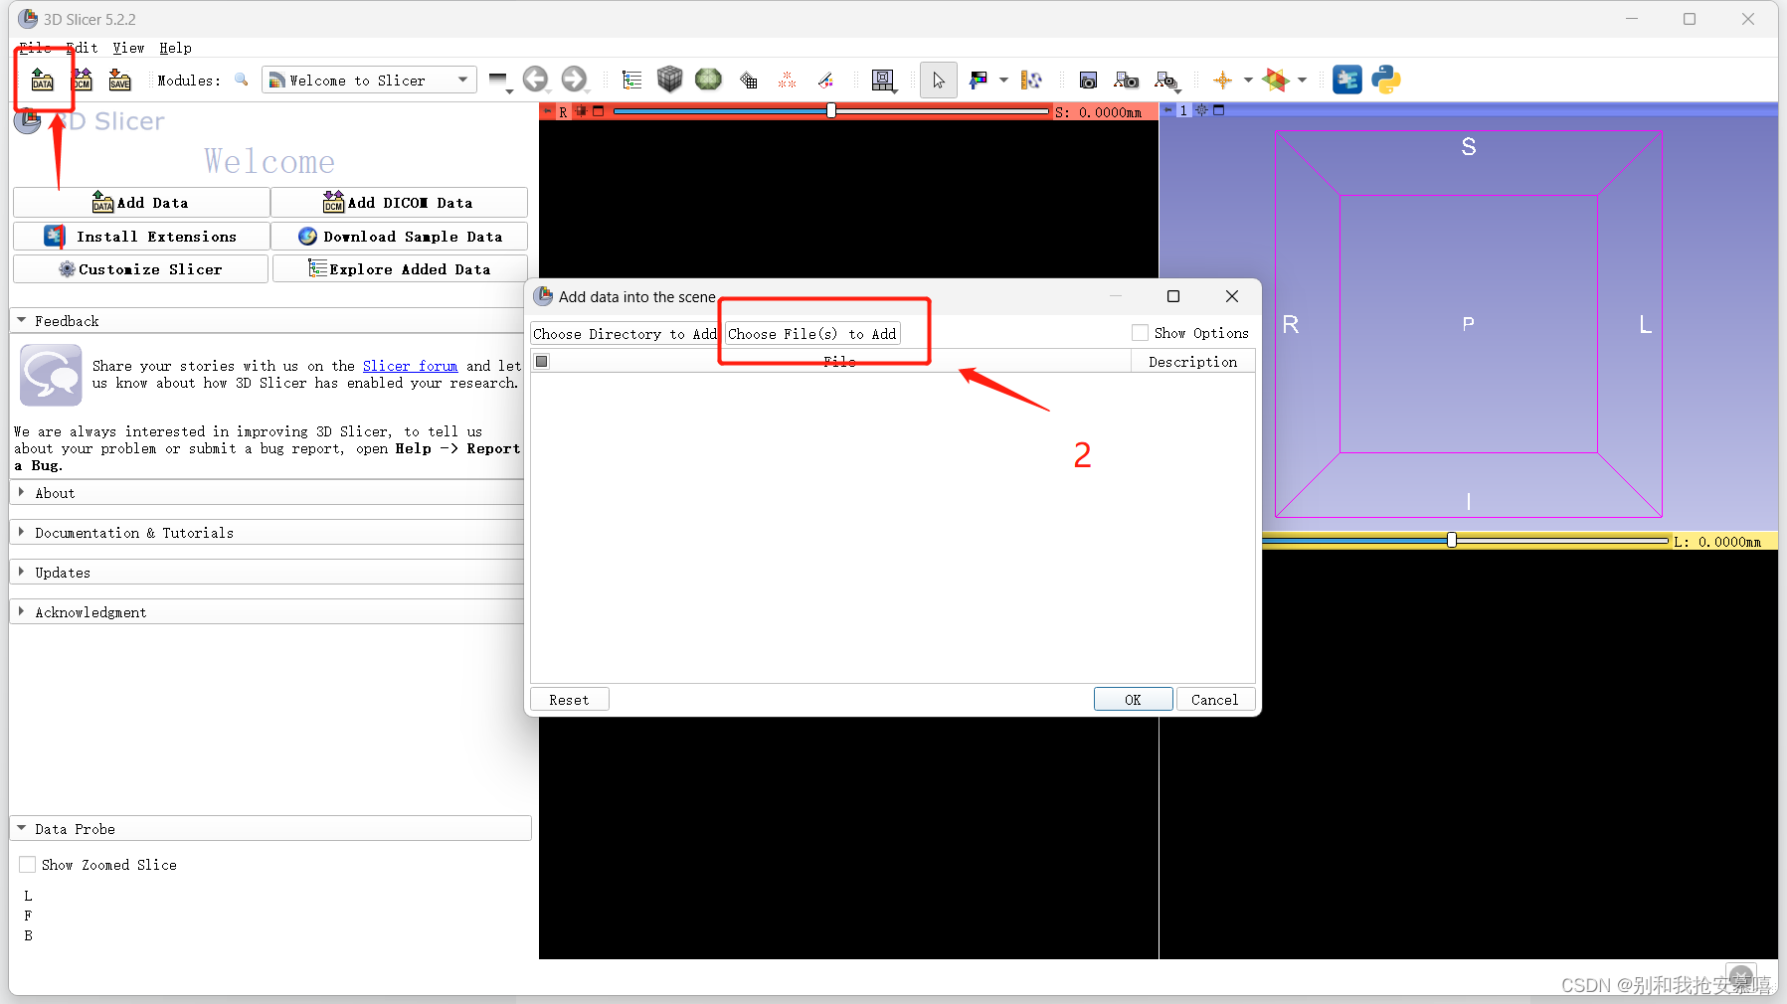The width and height of the screenshot is (1787, 1004).
Task: Click Download Sample Data button
Action: pyautogui.click(x=399, y=237)
